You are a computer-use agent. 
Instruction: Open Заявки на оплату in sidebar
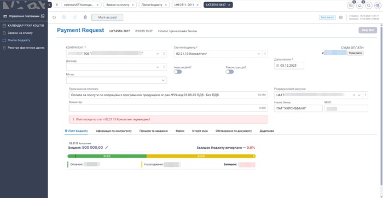point(20,33)
